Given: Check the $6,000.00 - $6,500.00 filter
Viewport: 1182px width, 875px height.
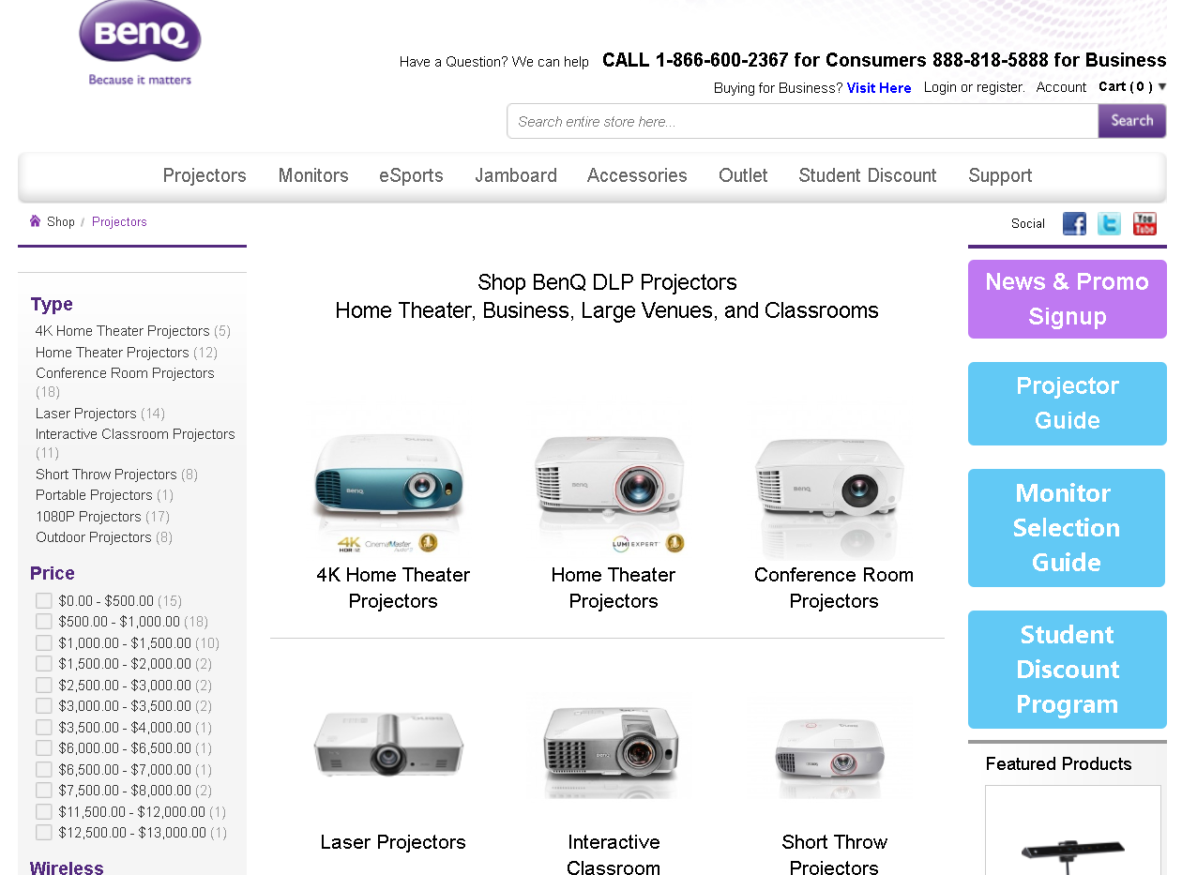Looking at the screenshot, I should pyautogui.click(x=44, y=747).
